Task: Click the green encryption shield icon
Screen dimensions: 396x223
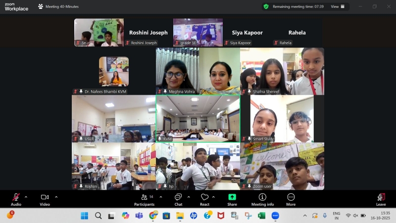Action: point(266,6)
